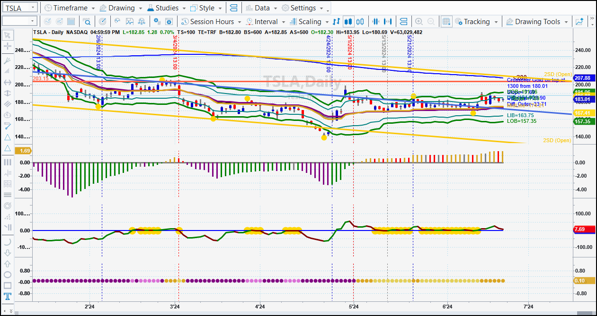Select the circle/ellipse drawing tool
The image size is (597, 316).
point(8,275)
